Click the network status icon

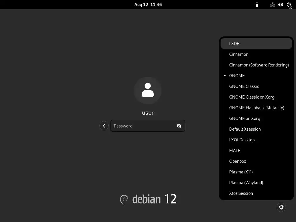tap(272, 5)
